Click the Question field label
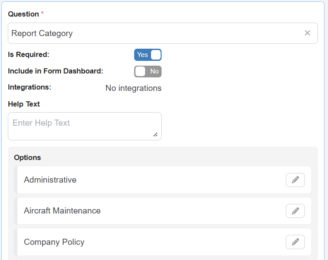 24,14
